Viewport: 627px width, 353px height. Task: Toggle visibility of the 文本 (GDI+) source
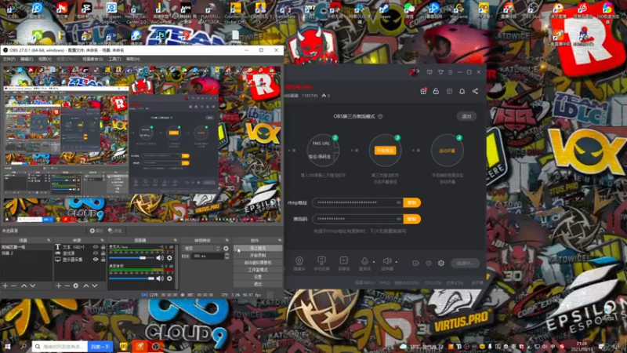pos(95,247)
